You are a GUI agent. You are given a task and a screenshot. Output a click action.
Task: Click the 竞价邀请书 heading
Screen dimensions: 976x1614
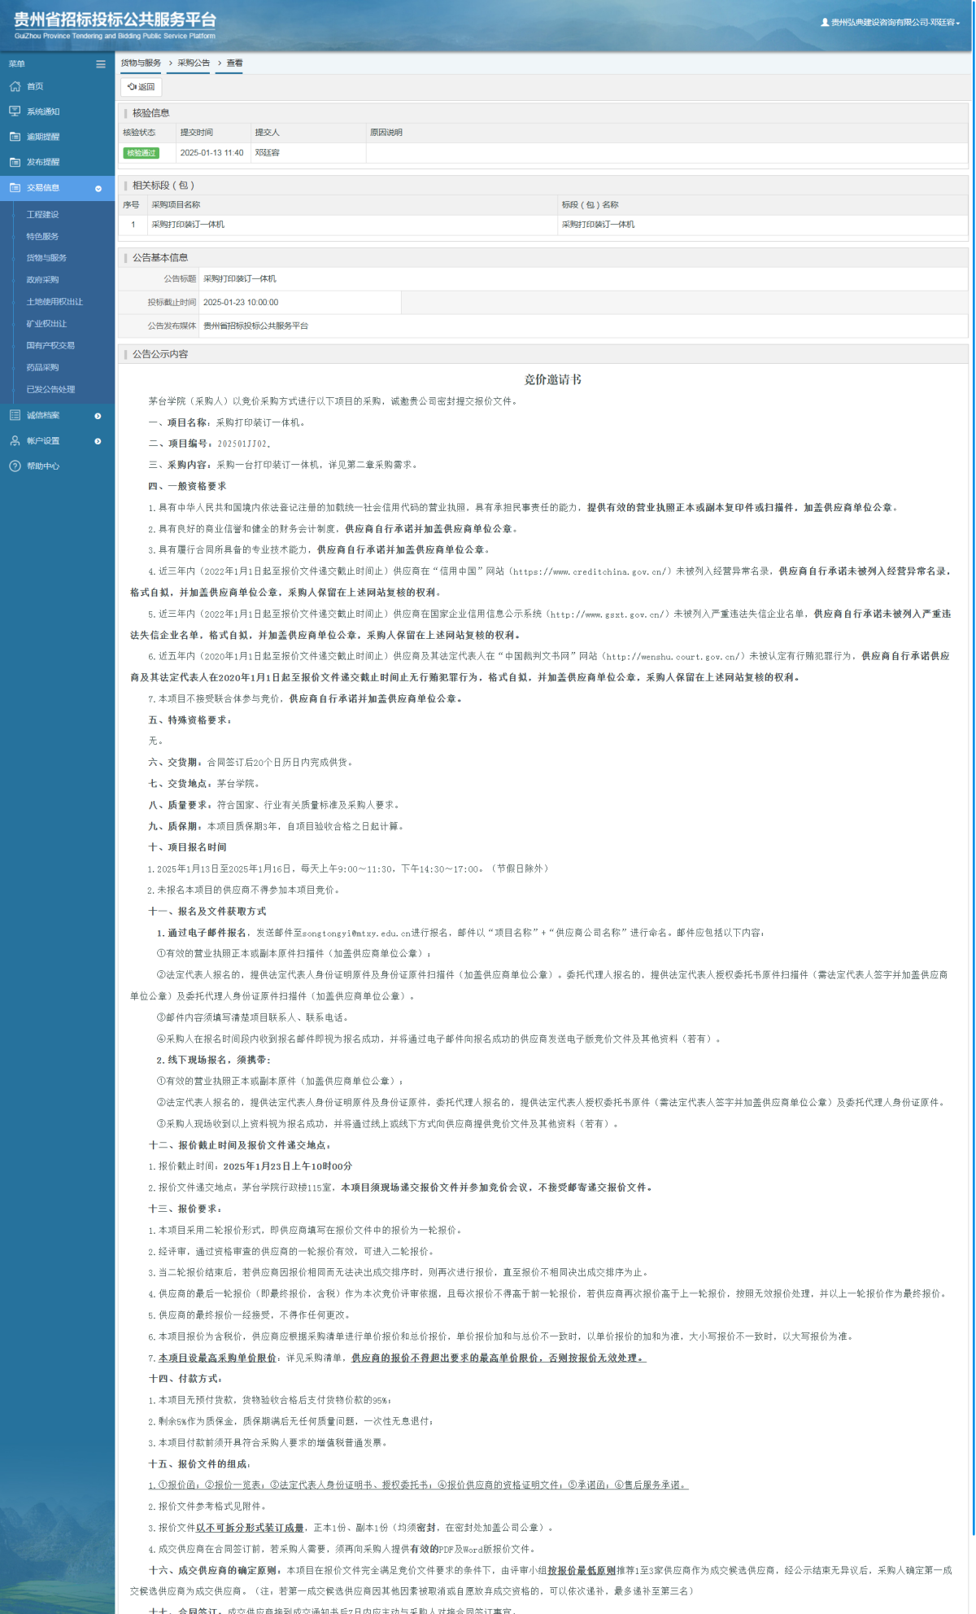[x=552, y=379]
